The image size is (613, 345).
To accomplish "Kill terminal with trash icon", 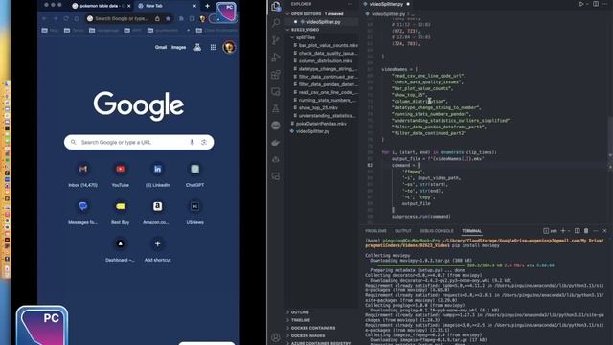I will pos(586,231).
